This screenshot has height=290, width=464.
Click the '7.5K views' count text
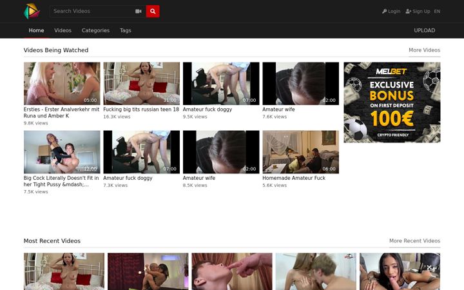[x=36, y=192]
